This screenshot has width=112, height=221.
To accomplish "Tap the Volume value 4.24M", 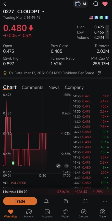I will (x=99, y=37).
